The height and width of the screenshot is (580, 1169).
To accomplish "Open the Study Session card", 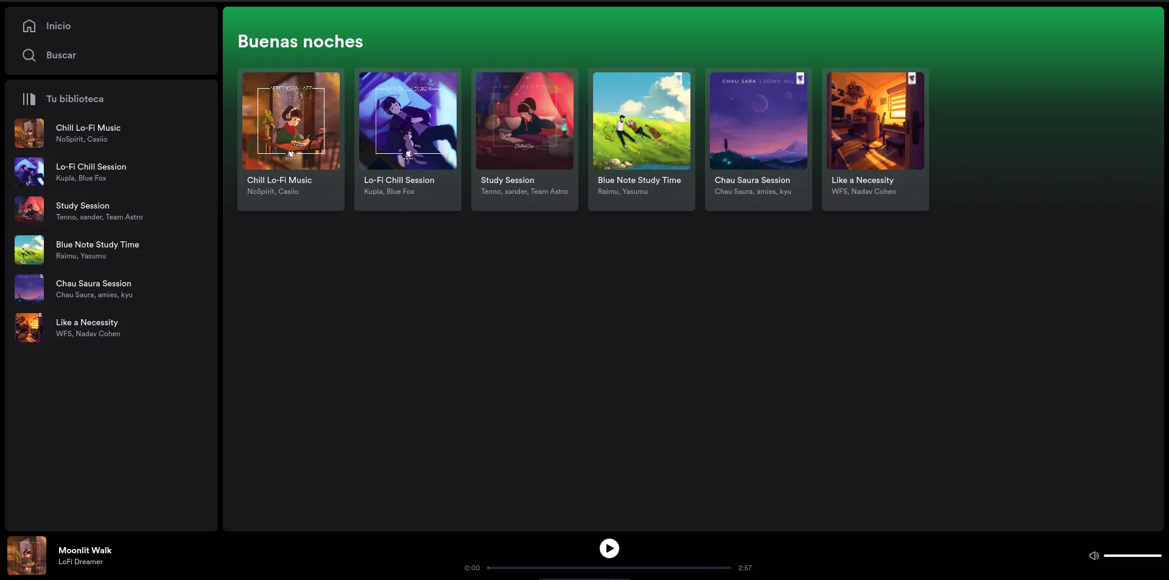I will (x=524, y=139).
